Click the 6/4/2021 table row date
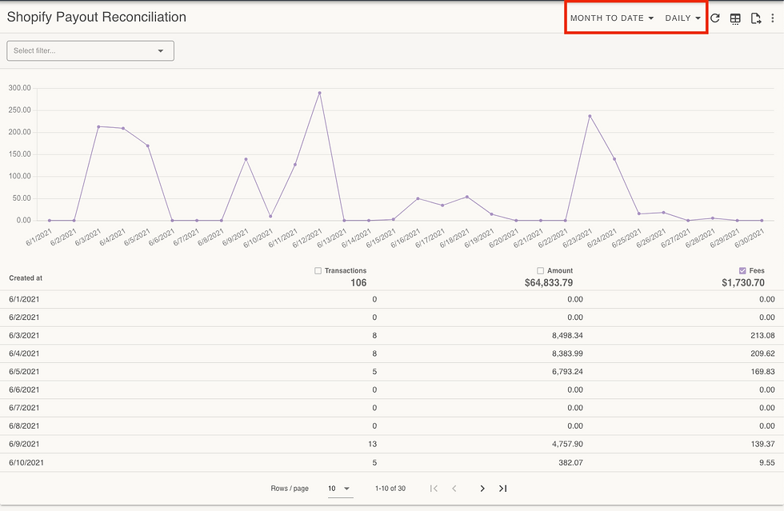Image resolution: width=784 pixels, height=511 pixels. click(x=24, y=353)
